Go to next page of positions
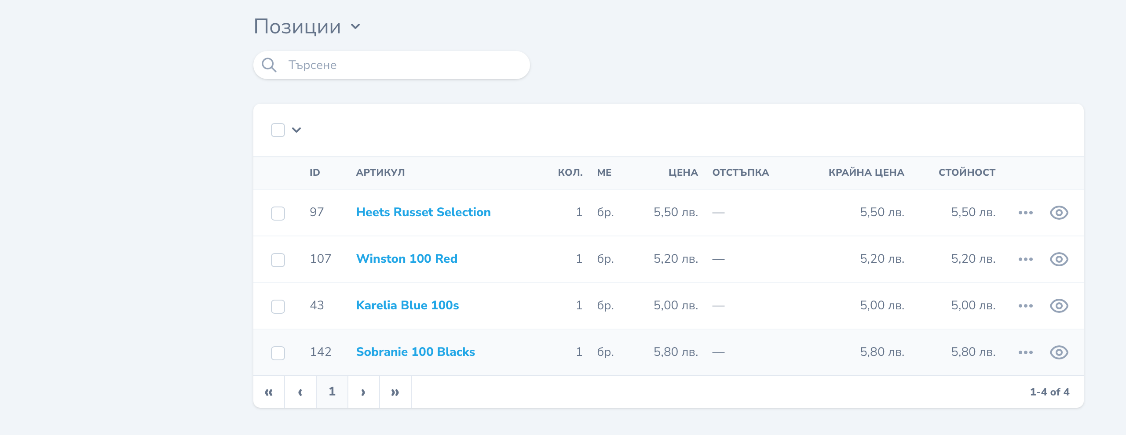Viewport: 1126px width, 435px height. 364,392
